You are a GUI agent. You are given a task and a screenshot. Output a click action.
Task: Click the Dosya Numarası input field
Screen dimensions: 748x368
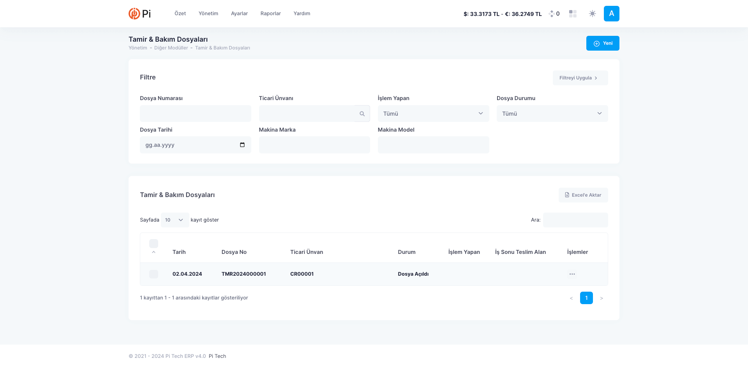click(195, 114)
